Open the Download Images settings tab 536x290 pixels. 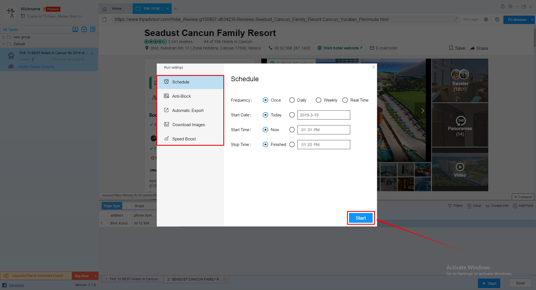pos(190,125)
